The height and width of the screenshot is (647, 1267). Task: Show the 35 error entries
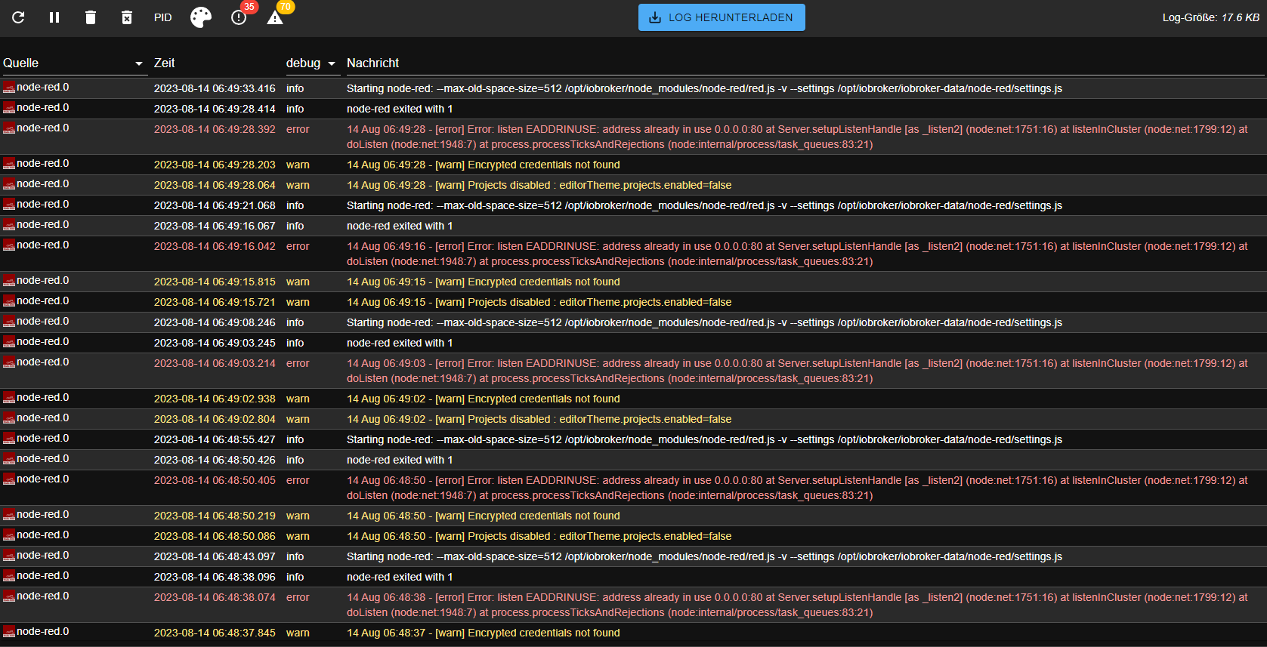[x=239, y=17]
